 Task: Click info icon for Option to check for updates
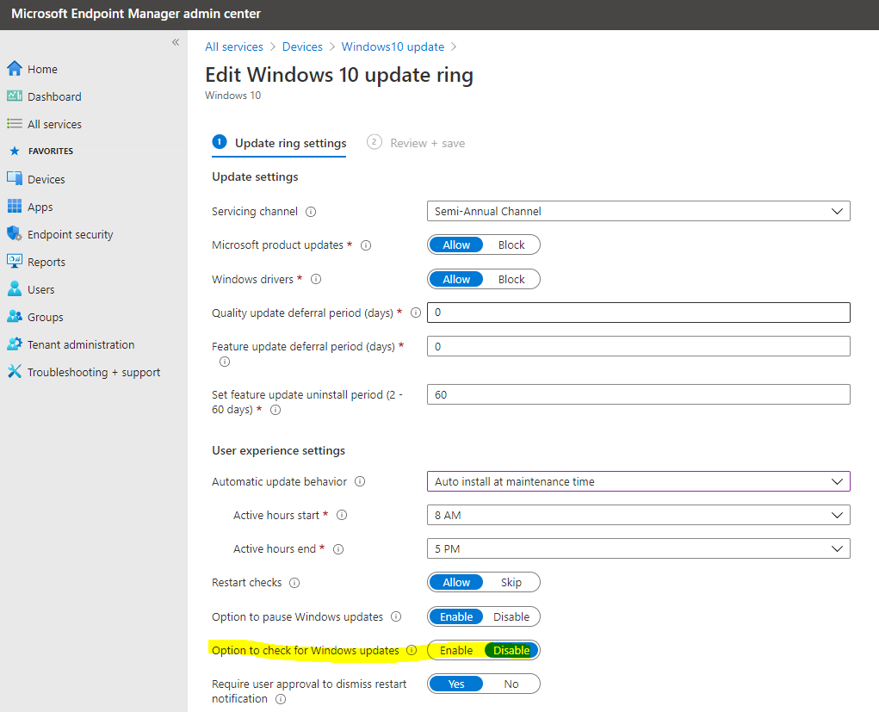[x=412, y=650]
